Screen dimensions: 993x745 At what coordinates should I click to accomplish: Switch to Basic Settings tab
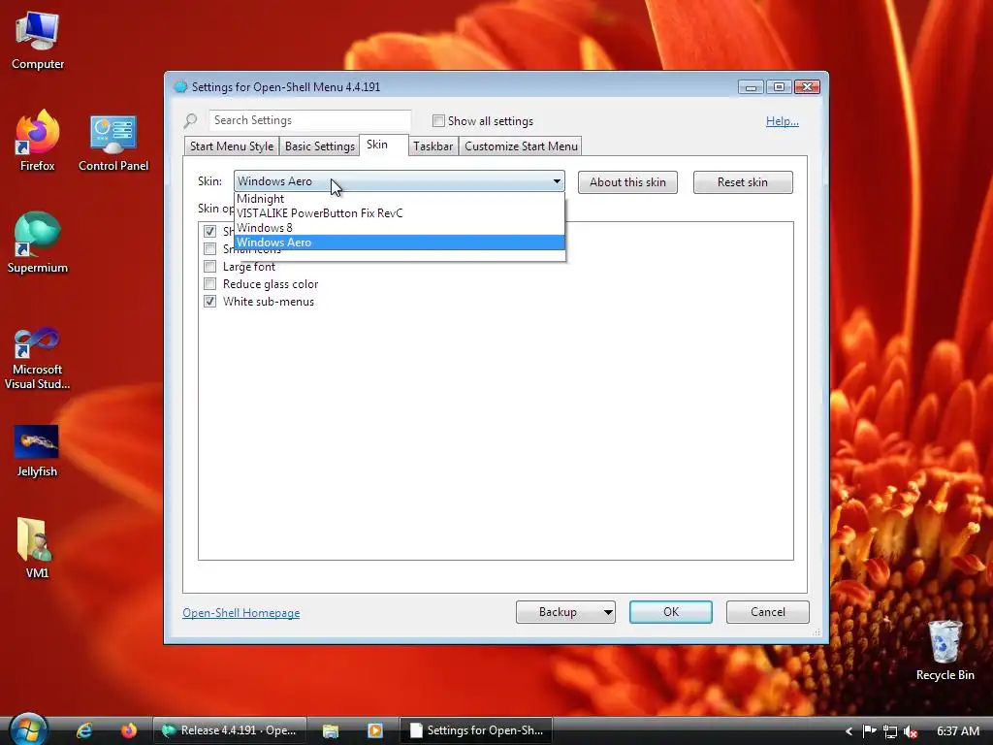tap(319, 146)
